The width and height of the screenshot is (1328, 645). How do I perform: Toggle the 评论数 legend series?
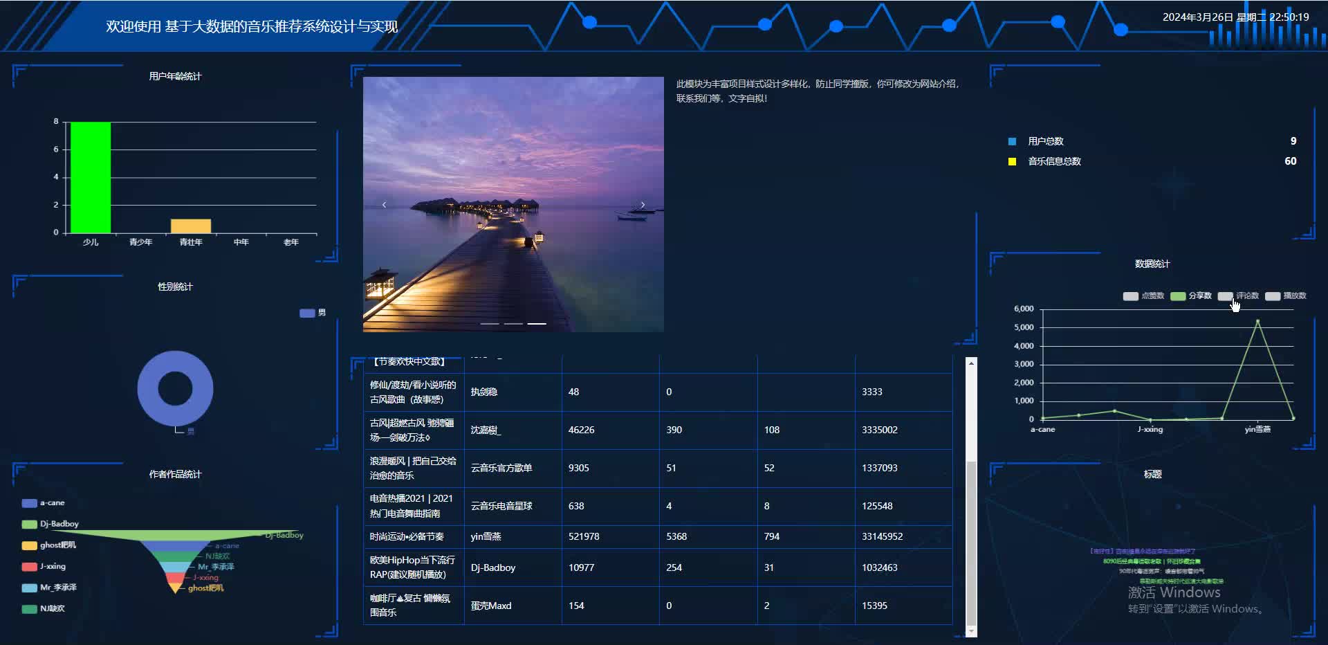point(1238,296)
